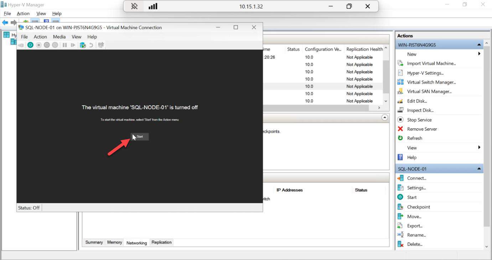Click VM list horizontal scrollbar right arrow

379,107
